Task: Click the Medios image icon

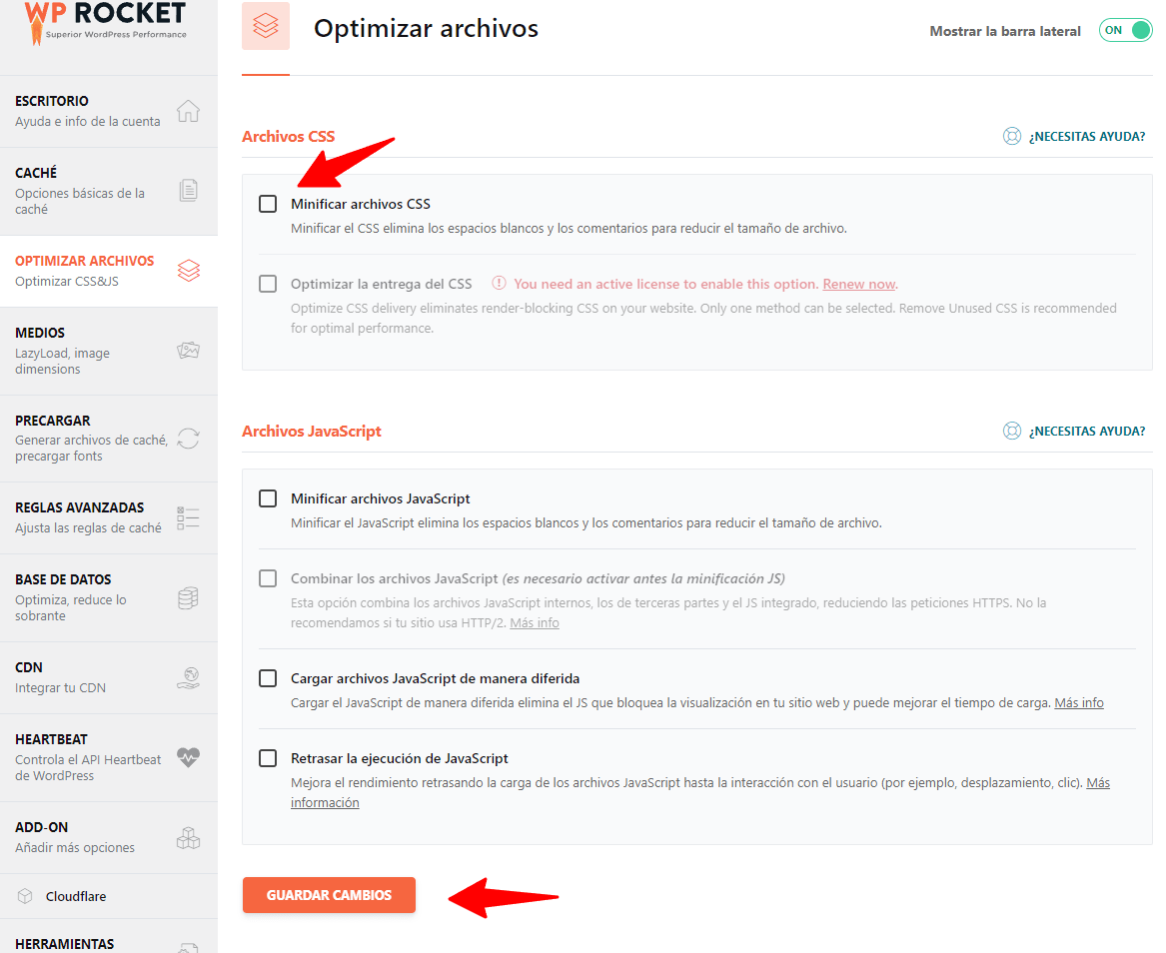Action: tap(188, 350)
